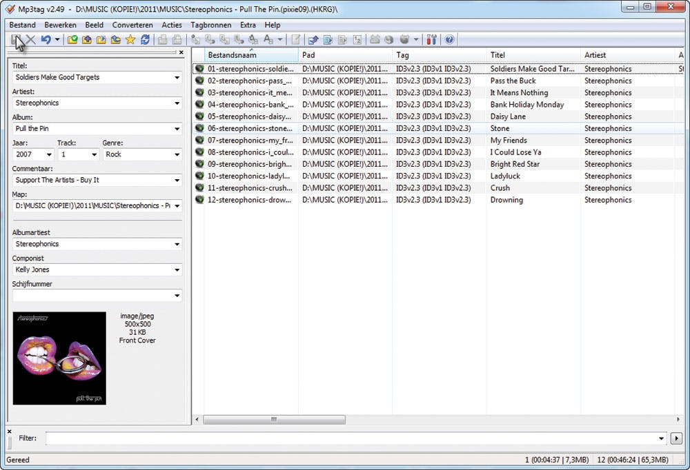Close the Filter bar with its x
The height and width of the screenshot is (470, 690).
tap(9, 431)
